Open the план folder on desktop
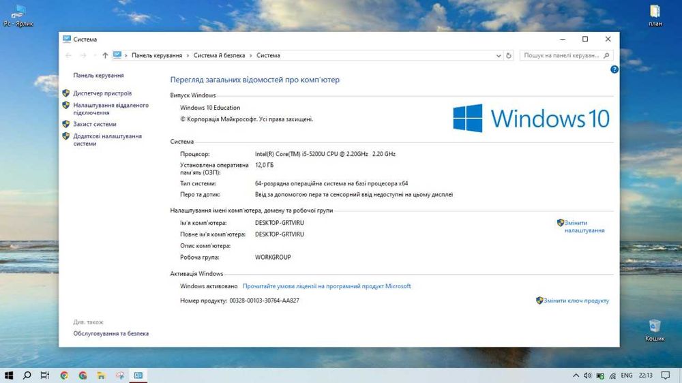Viewport: 682px width, 383px height. pyautogui.click(x=655, y=16)
